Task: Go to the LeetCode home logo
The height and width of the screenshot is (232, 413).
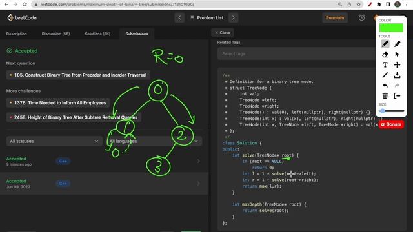Action: coord(22,17)
